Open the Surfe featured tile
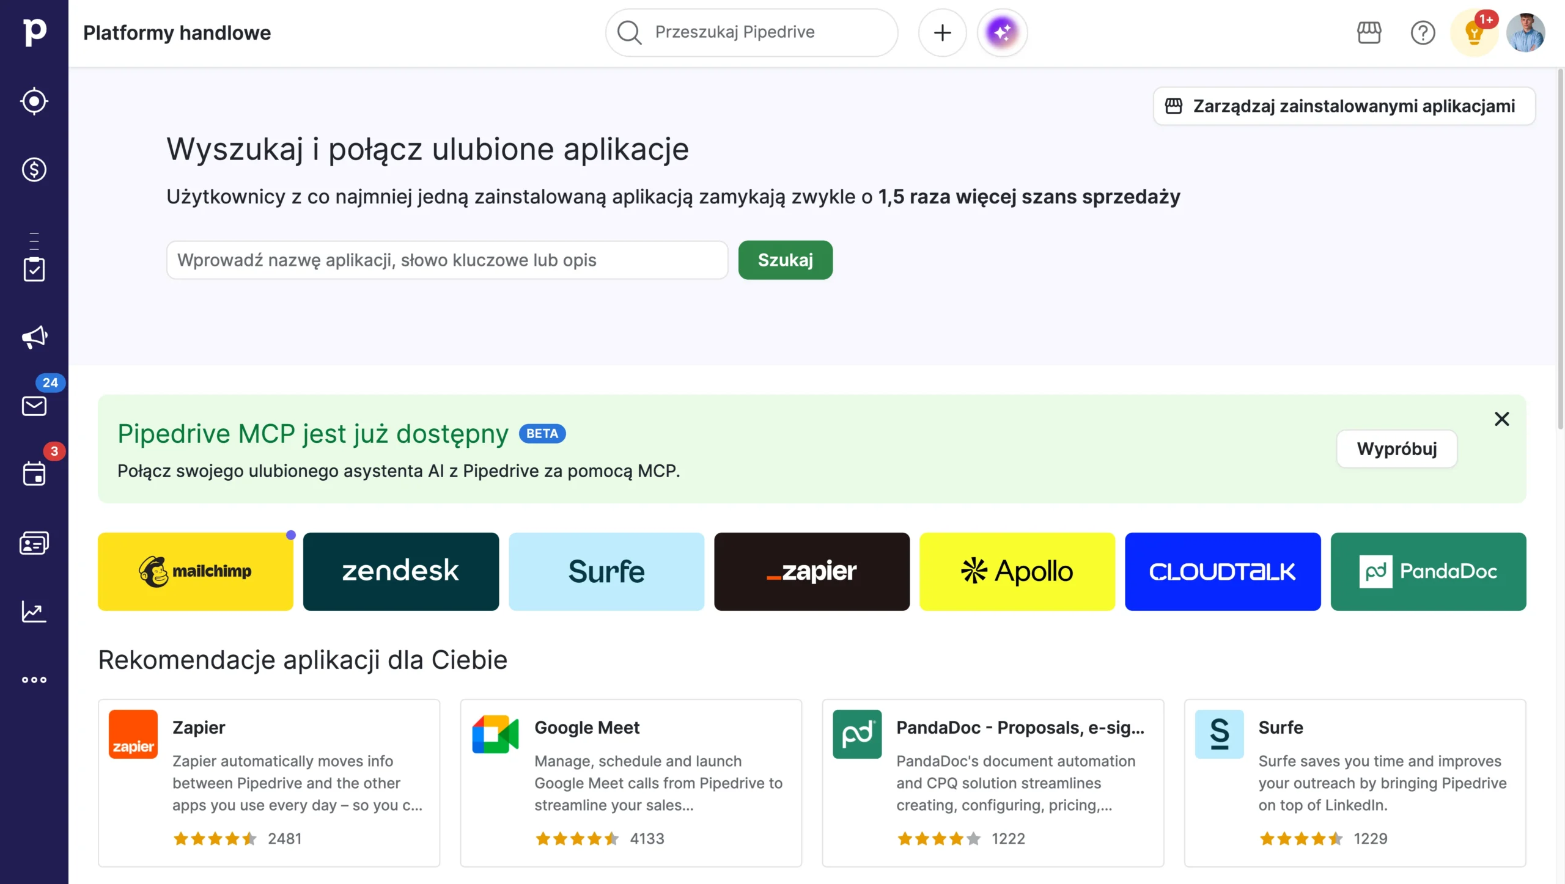This screenshot has height=884, width=1565. pyautogui.click(x=606, y=571)
